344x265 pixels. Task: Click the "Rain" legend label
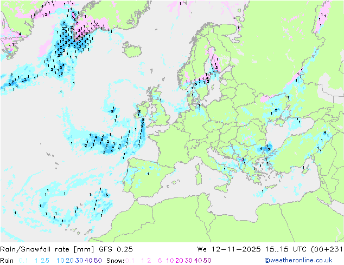[7, 261]
